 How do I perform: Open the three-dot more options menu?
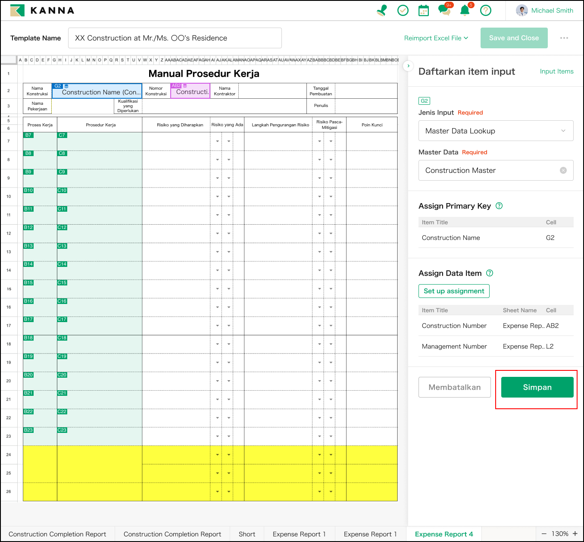(x=564, y=38)
